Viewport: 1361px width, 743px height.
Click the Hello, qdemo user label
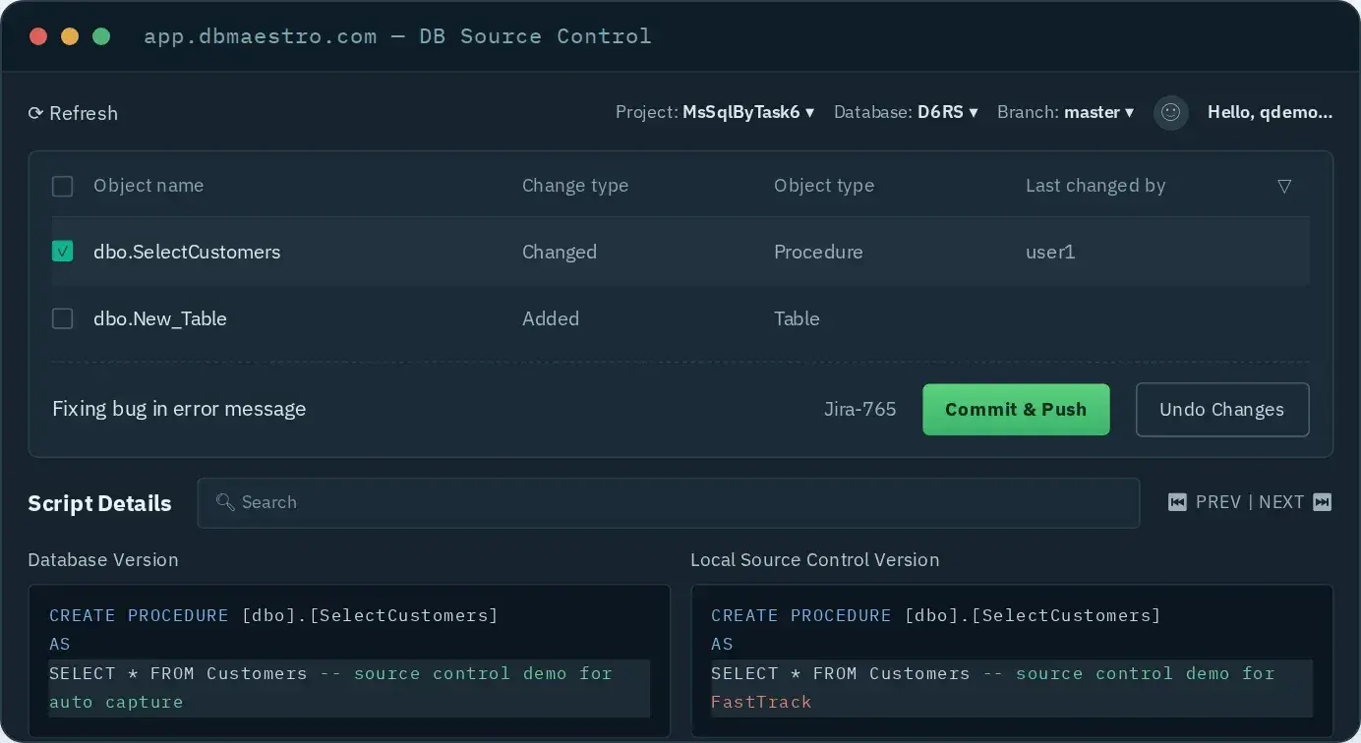pos(1270,112)
